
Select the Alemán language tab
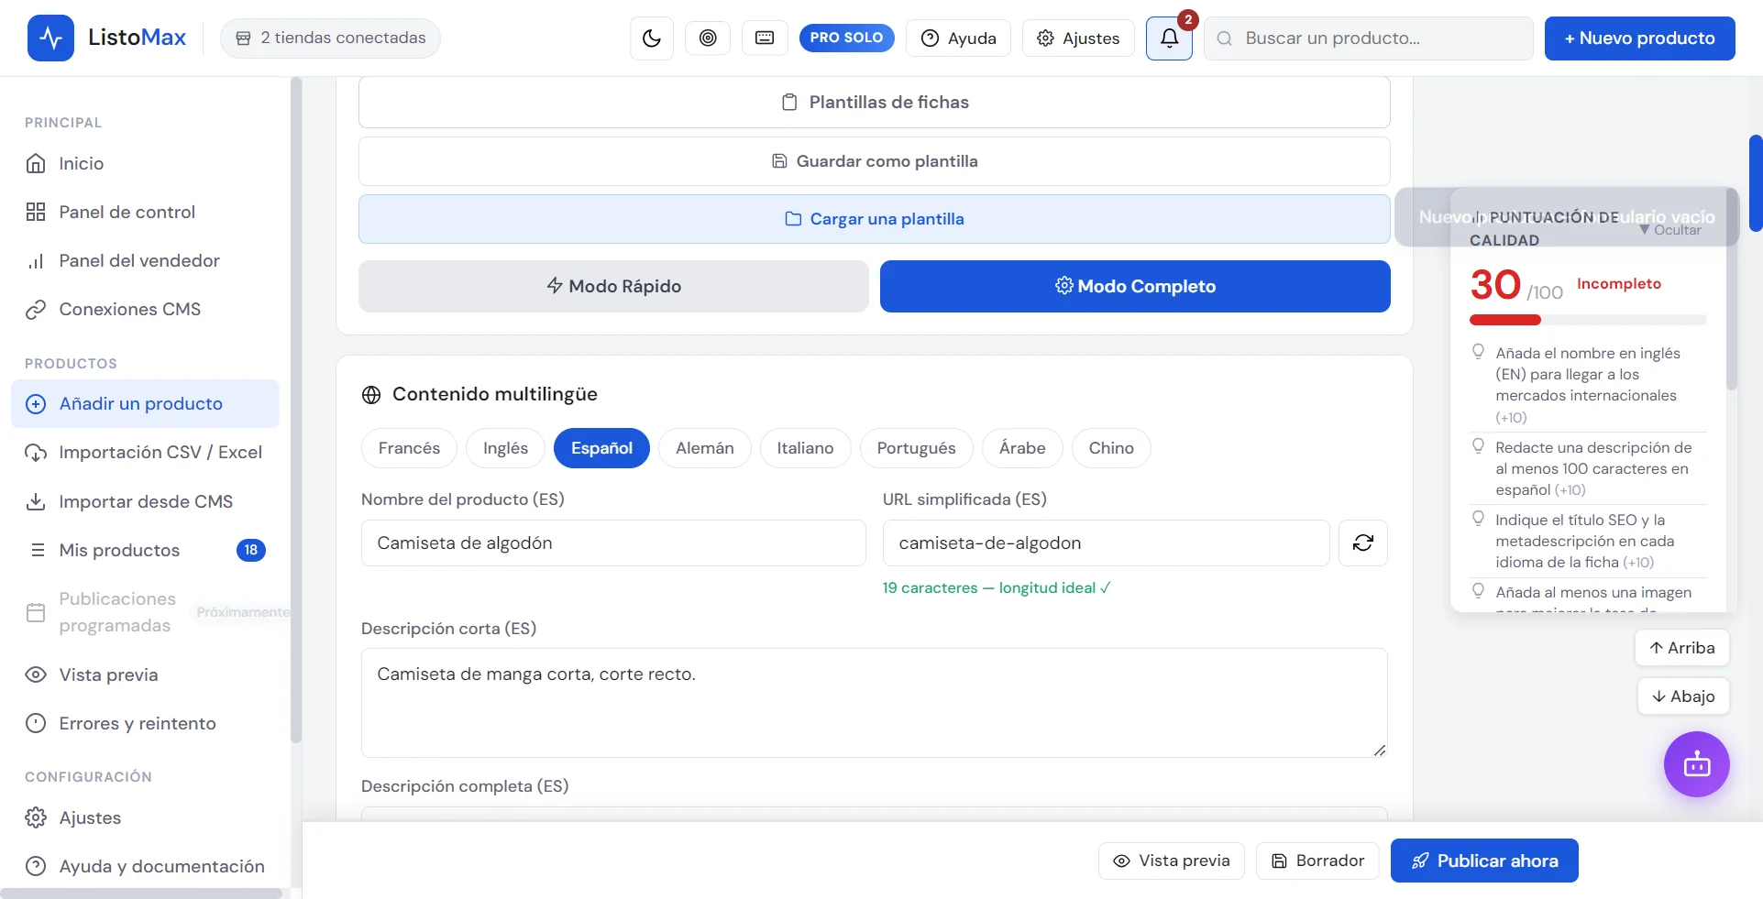coord(705,448)
